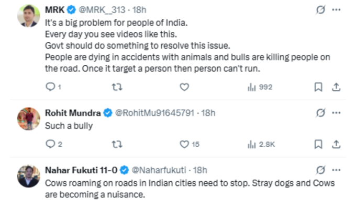Open @MRK_313 profile handle

click(102, 10)
